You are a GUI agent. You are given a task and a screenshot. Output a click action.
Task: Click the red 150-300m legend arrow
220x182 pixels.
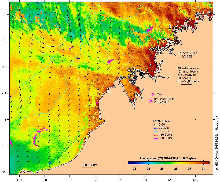pos(156,135)
